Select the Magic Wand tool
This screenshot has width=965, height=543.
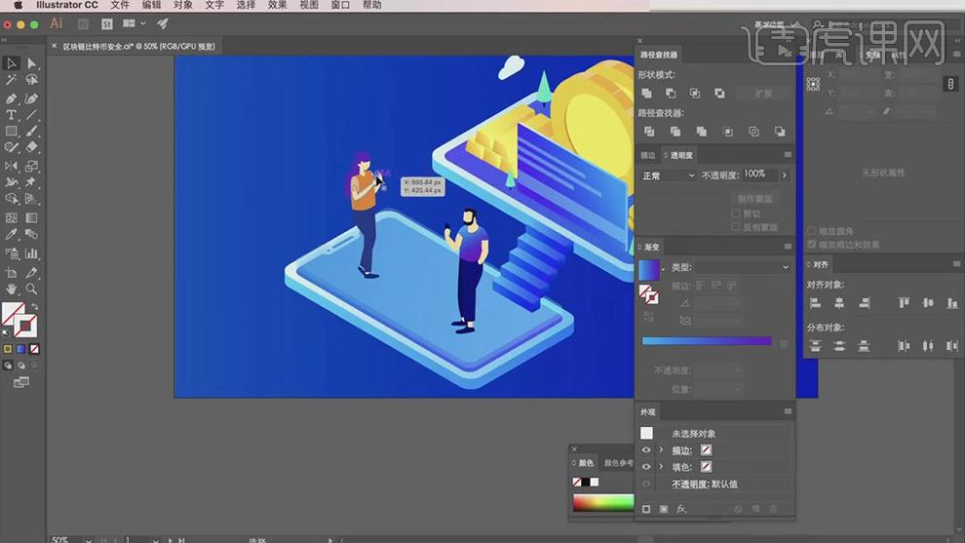coord(11,80)
